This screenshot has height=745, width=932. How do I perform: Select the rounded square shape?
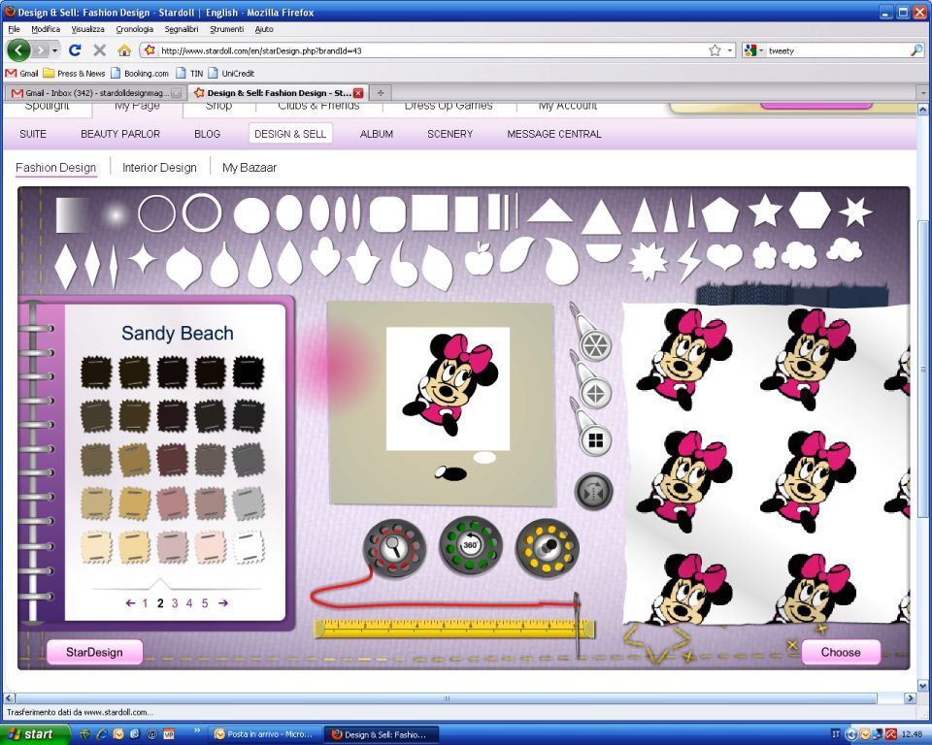(387, 213)
